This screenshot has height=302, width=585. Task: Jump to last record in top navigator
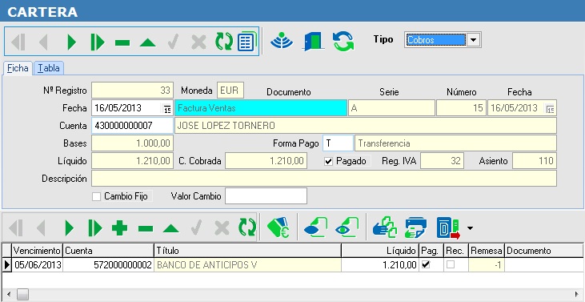[98, 42]
